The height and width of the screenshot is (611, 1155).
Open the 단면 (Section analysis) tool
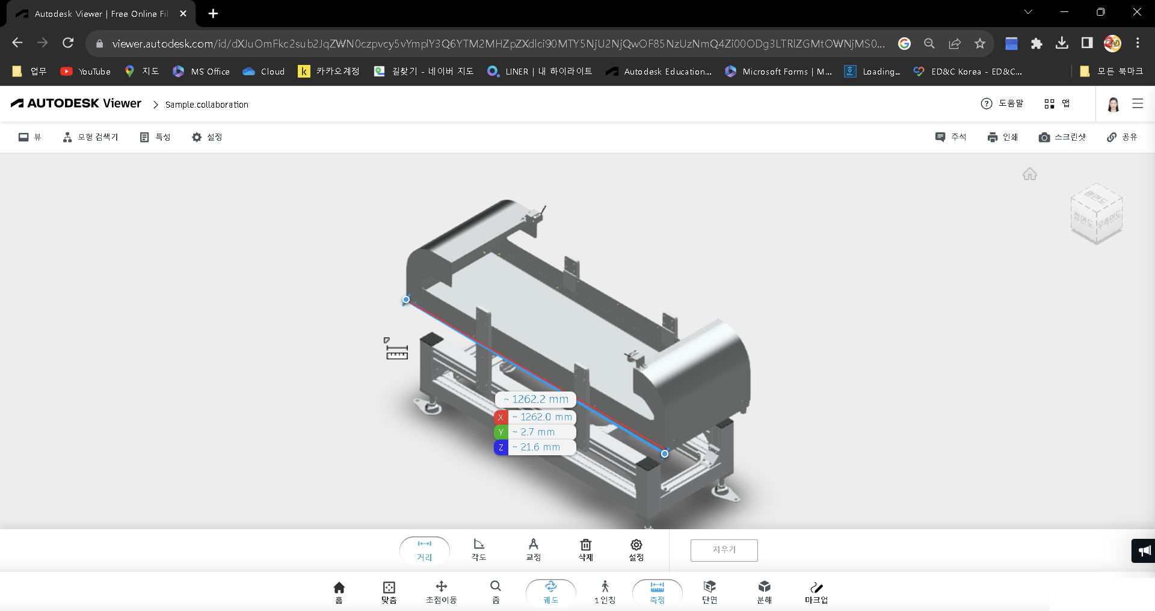pos(709,591)
